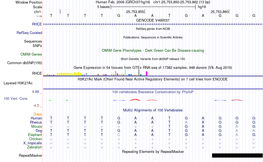Click the hg19 label beside scale bar
Screen dimensions: 263x162
(202, 7)
